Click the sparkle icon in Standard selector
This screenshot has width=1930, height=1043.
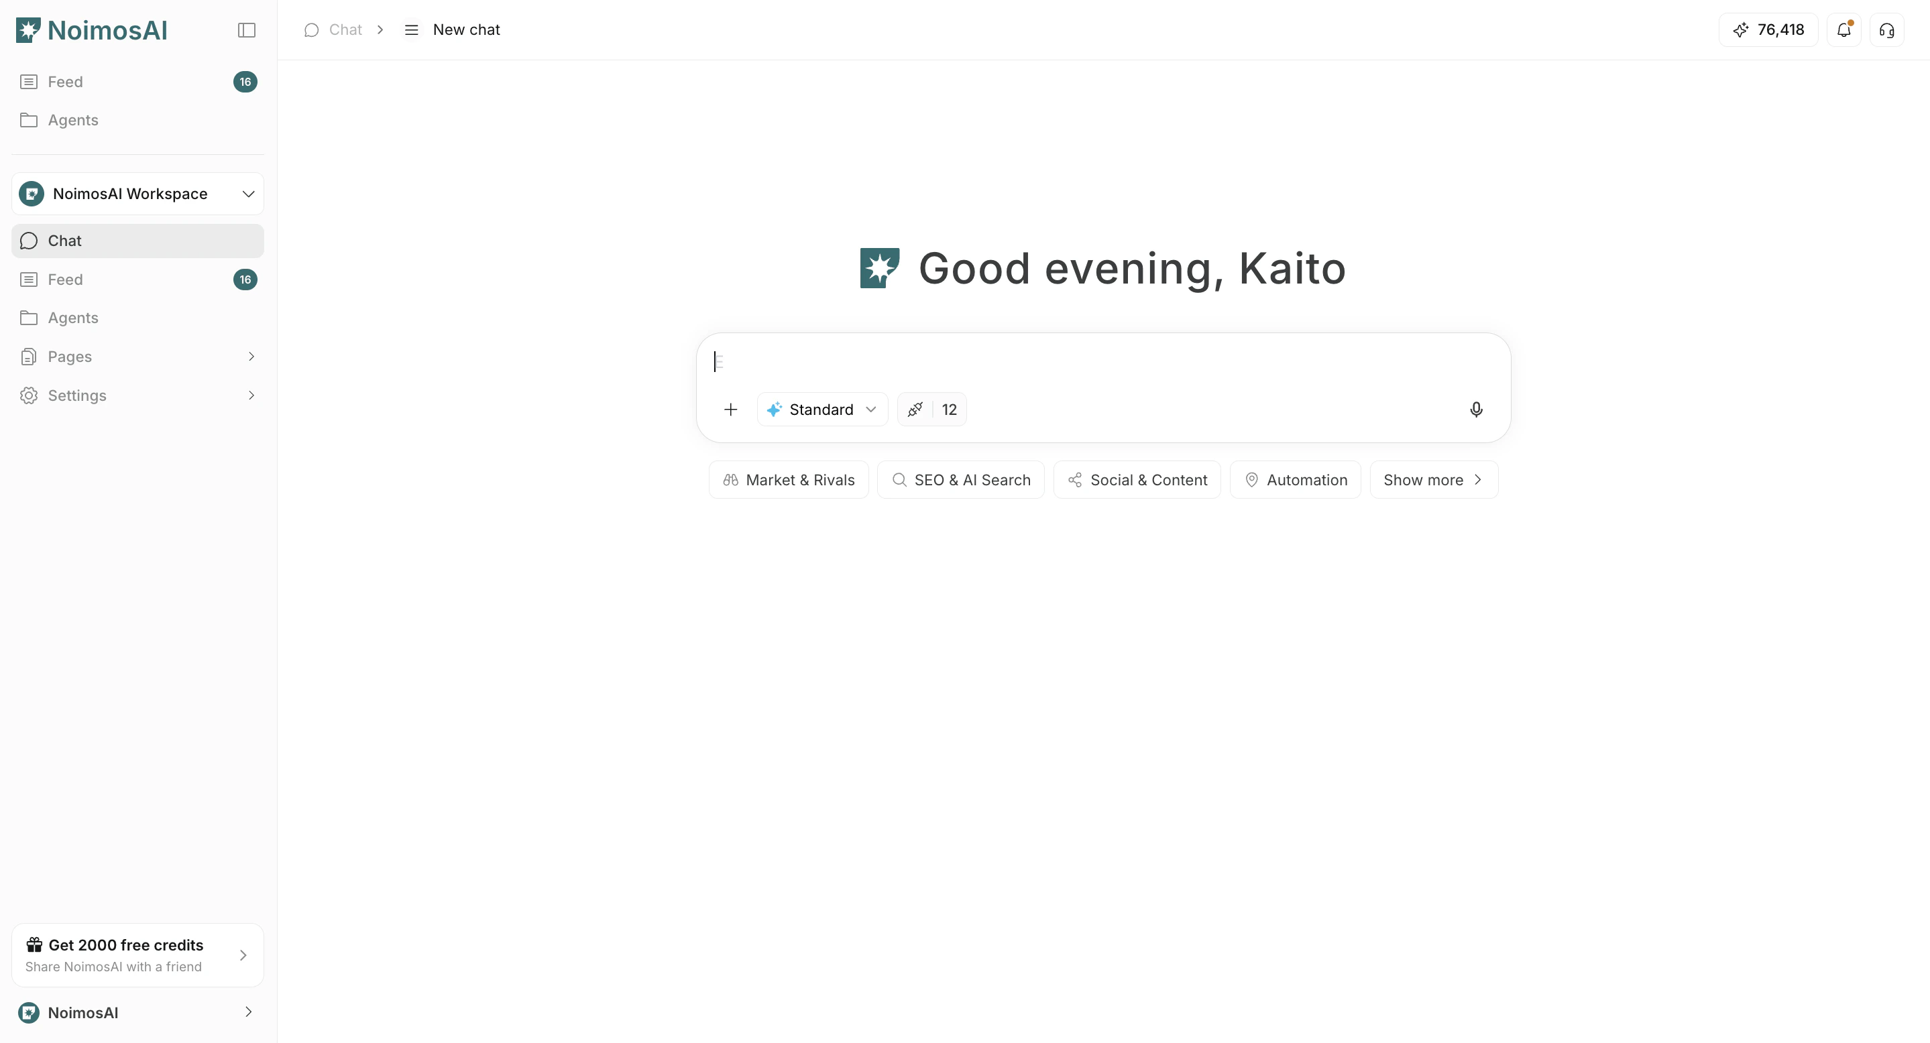pyautogui.click(x=775, y=410)
